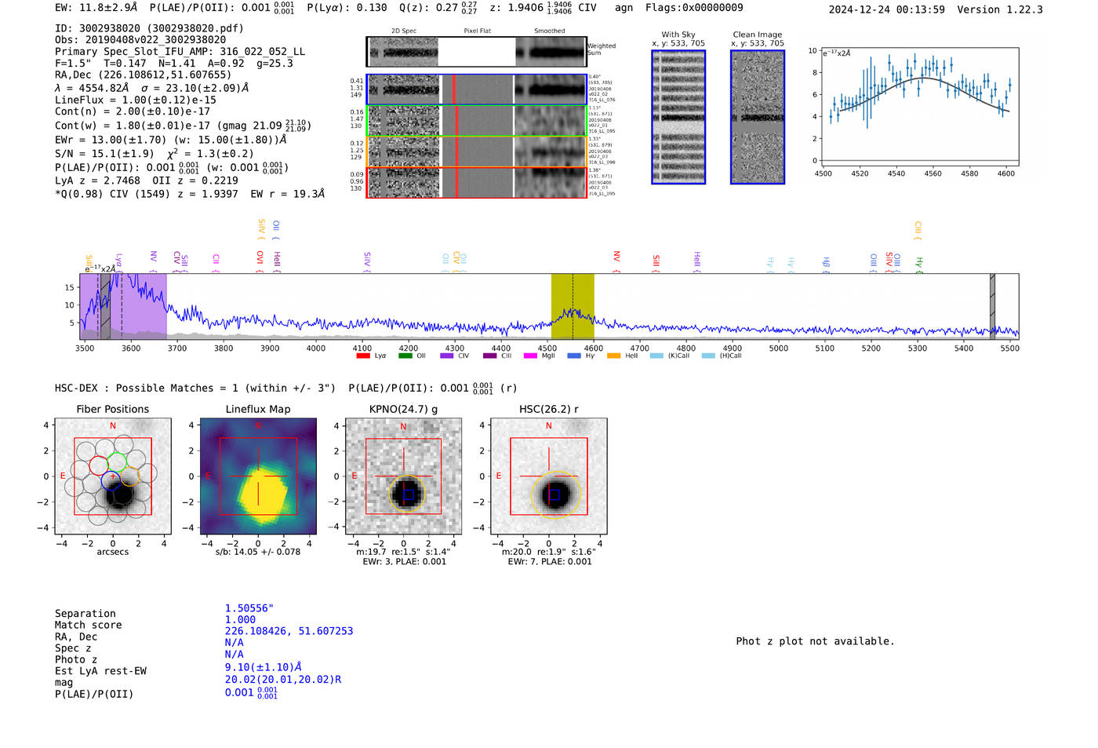Click the Weighted Sum 2D spectrum row
The height and width of the screenshot is (748, 1098).
tap(477, 52)
